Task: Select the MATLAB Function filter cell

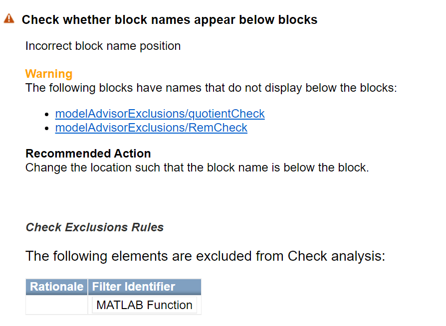Action: click(x=144, y=305)
